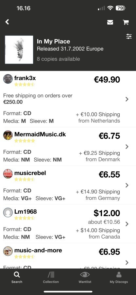Expand MermaidMusic.dk listing with chevron

tap(127, 147)
